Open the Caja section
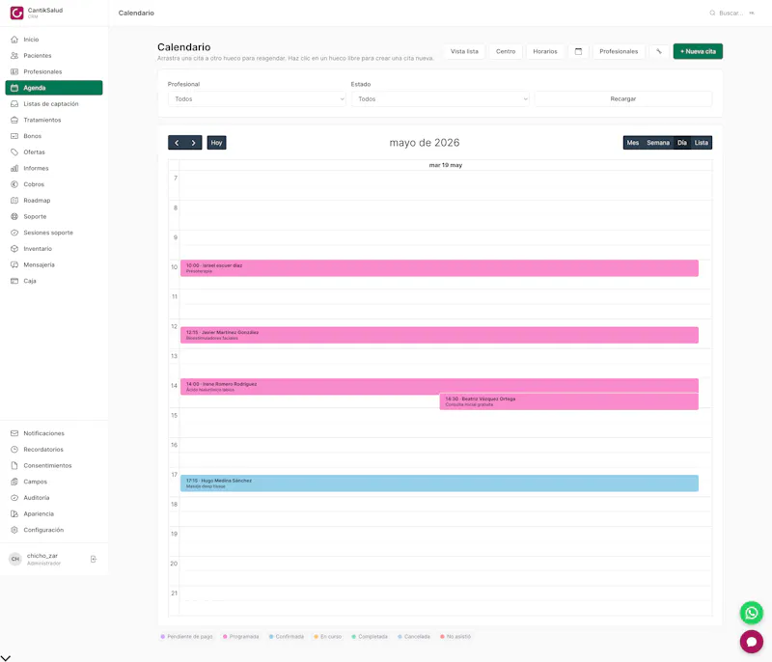 tap(54, 281)
